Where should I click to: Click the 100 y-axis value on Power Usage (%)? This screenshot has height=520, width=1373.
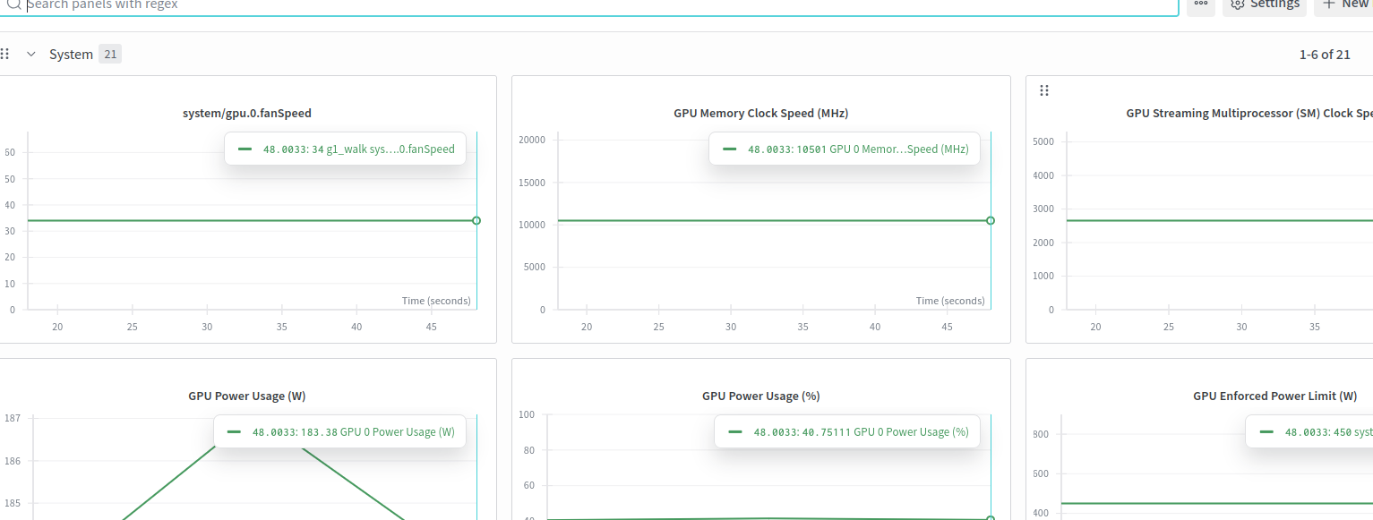tap(527, 414)
